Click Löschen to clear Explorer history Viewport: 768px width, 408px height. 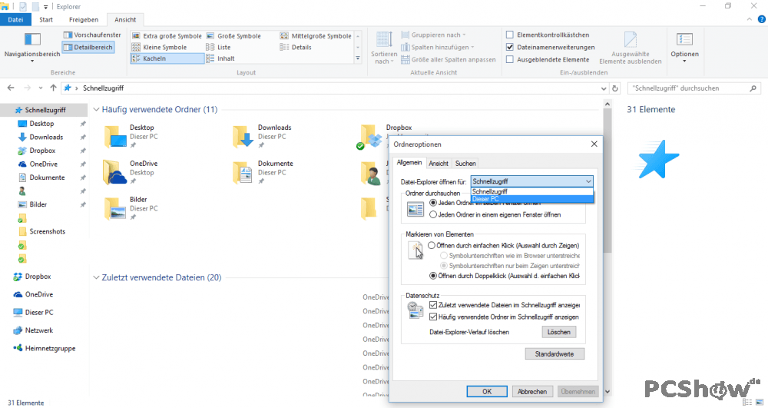point(559,332)
